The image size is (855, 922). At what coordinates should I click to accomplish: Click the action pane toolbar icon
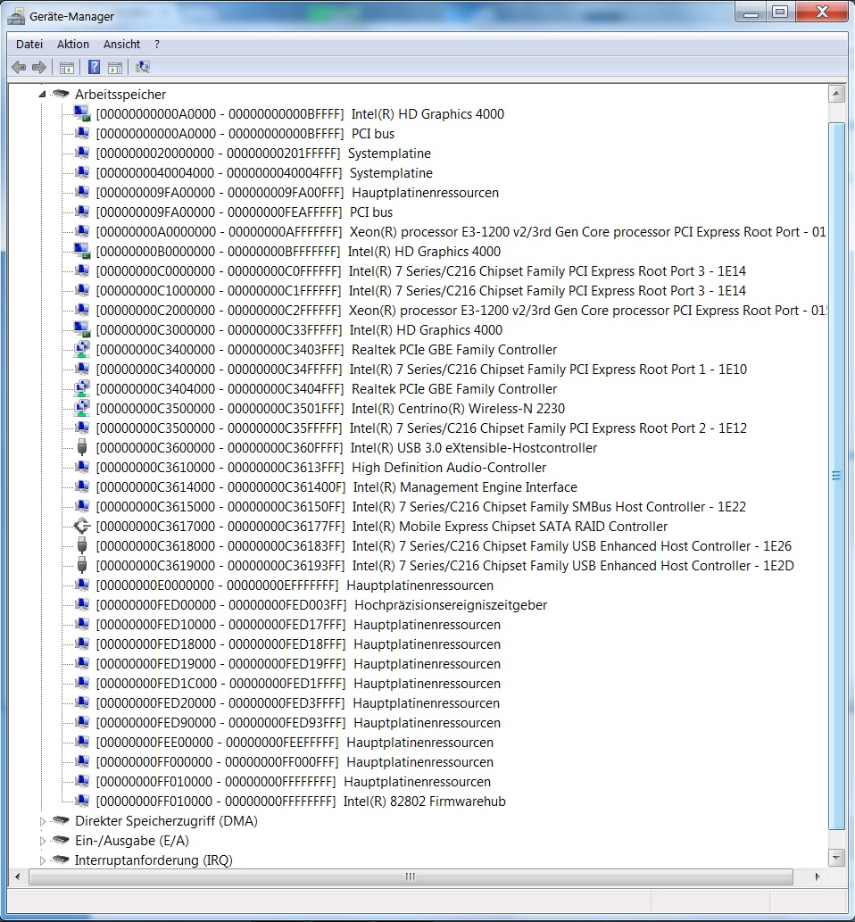pyautogui.click(x=115, y=68)
